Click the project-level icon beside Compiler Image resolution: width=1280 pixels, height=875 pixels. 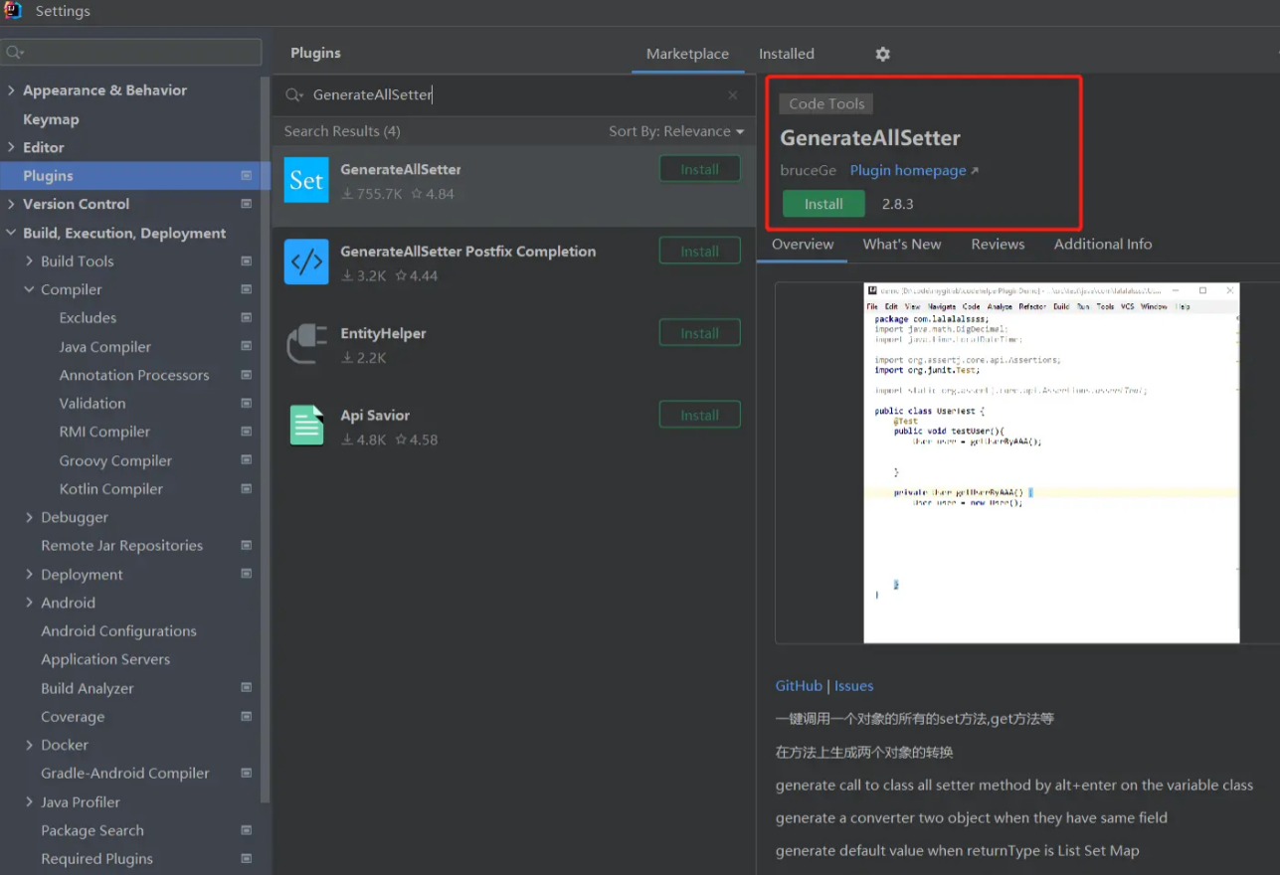pyautogui.click(x=247, y=289)
